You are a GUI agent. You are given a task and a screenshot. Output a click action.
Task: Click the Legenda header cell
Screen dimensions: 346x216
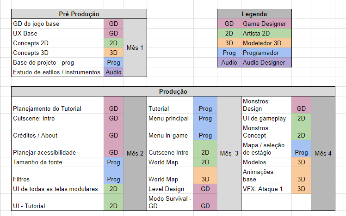click(x=254, y=14)
